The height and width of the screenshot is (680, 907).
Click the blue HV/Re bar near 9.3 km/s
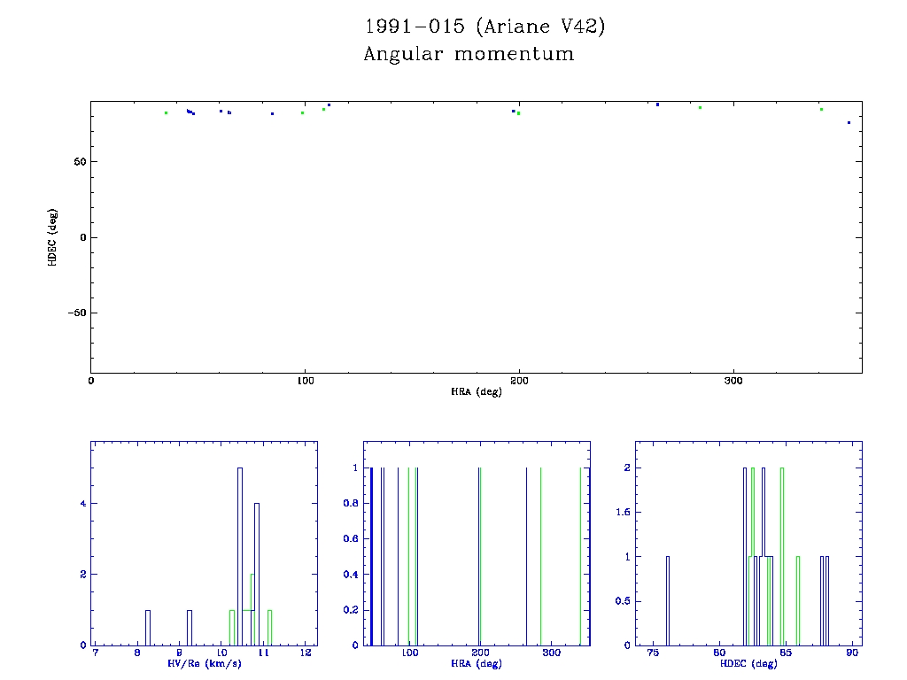[x=190, y=628]
